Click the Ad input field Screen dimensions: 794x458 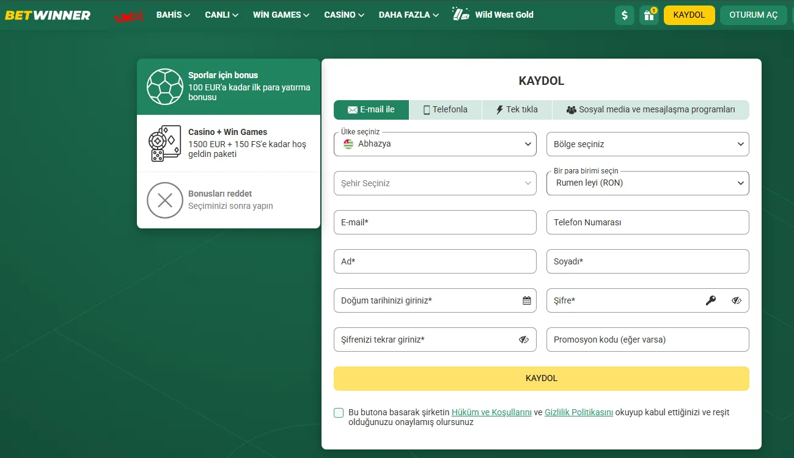click(x=435, y=261)
